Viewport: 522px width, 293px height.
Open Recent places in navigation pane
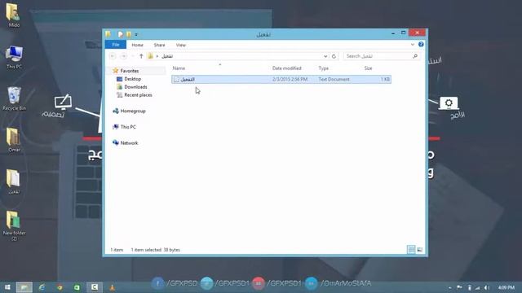tap(138, 95)
